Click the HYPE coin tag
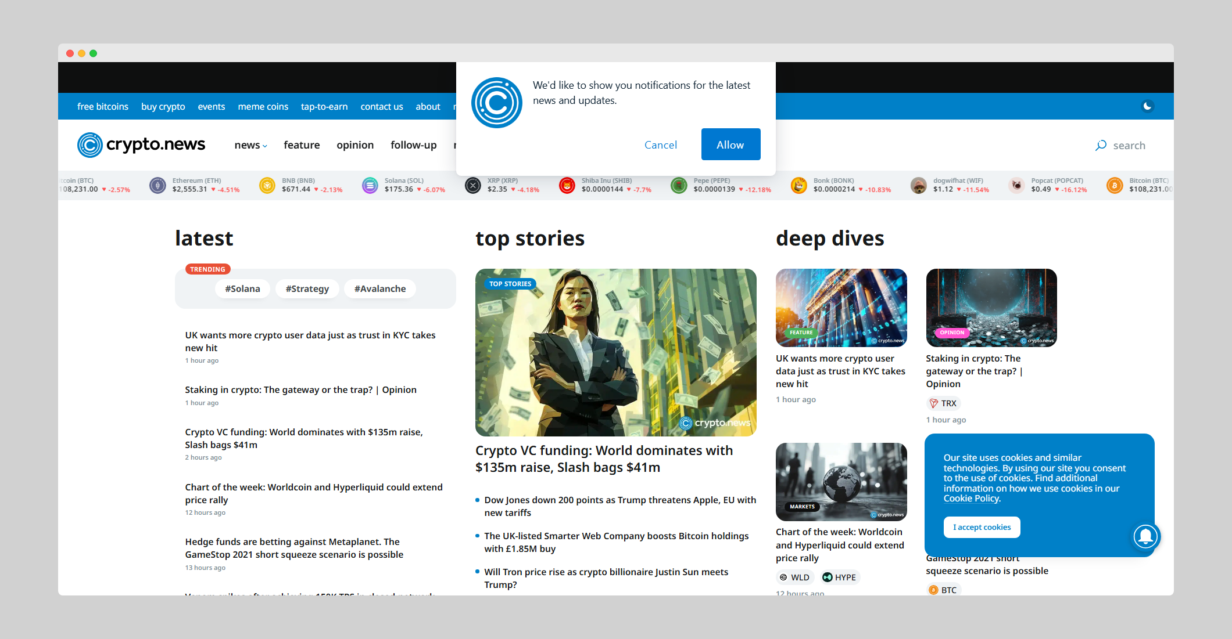 click(x=839, y=577)
